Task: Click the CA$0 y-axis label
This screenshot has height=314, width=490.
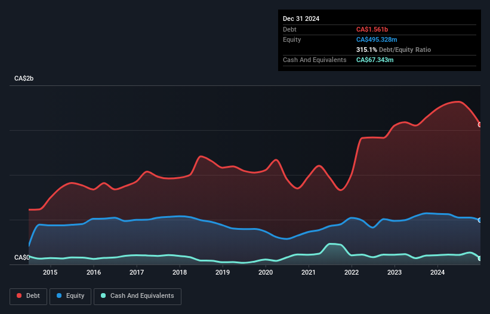Action: pos(22,257)
